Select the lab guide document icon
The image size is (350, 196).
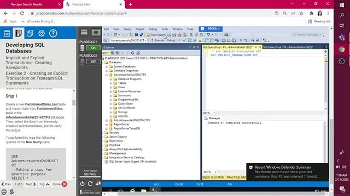coord(19,33)
